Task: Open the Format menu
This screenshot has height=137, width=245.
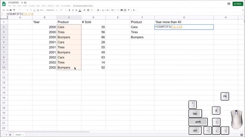Action: tap(31, 6)
